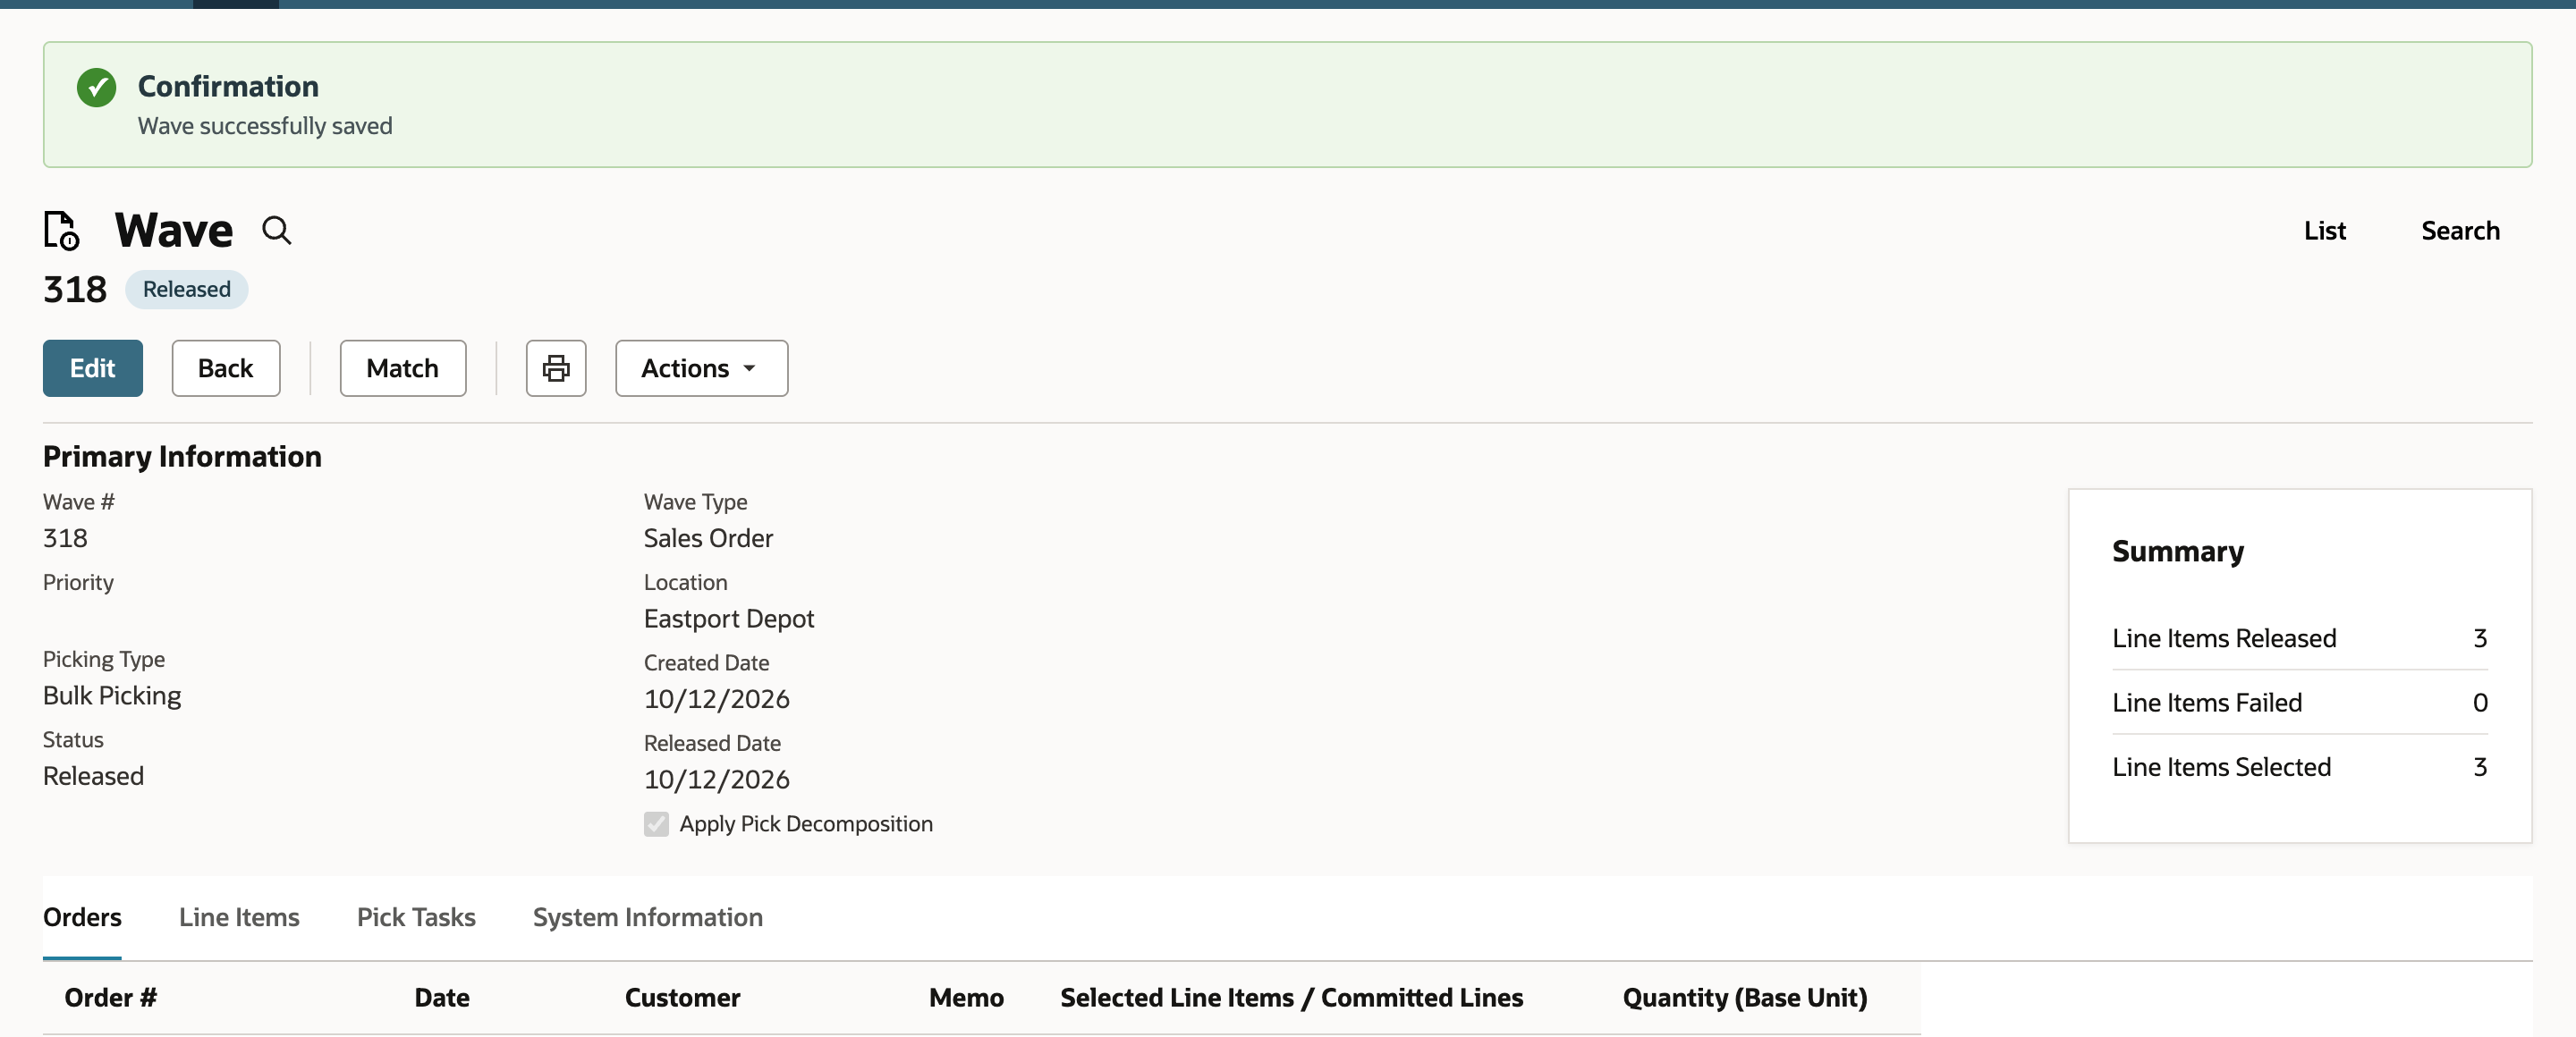Image resolution: width=2576 pixels, height=1037 pixels.
Task: Click the Customer column header
Action: 683,997
